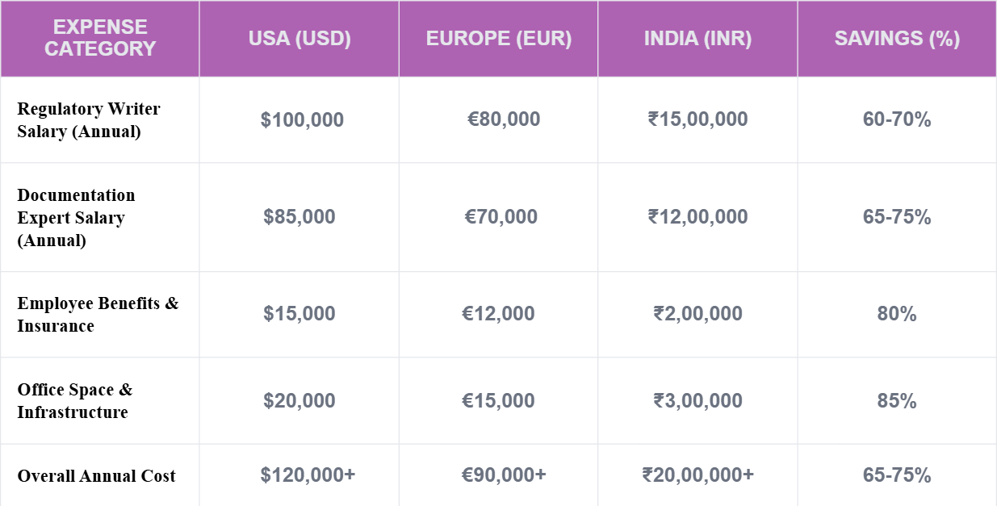Click the Europe (EUR) column header
The height and width of the screenshot is (506, 997).
499,40
